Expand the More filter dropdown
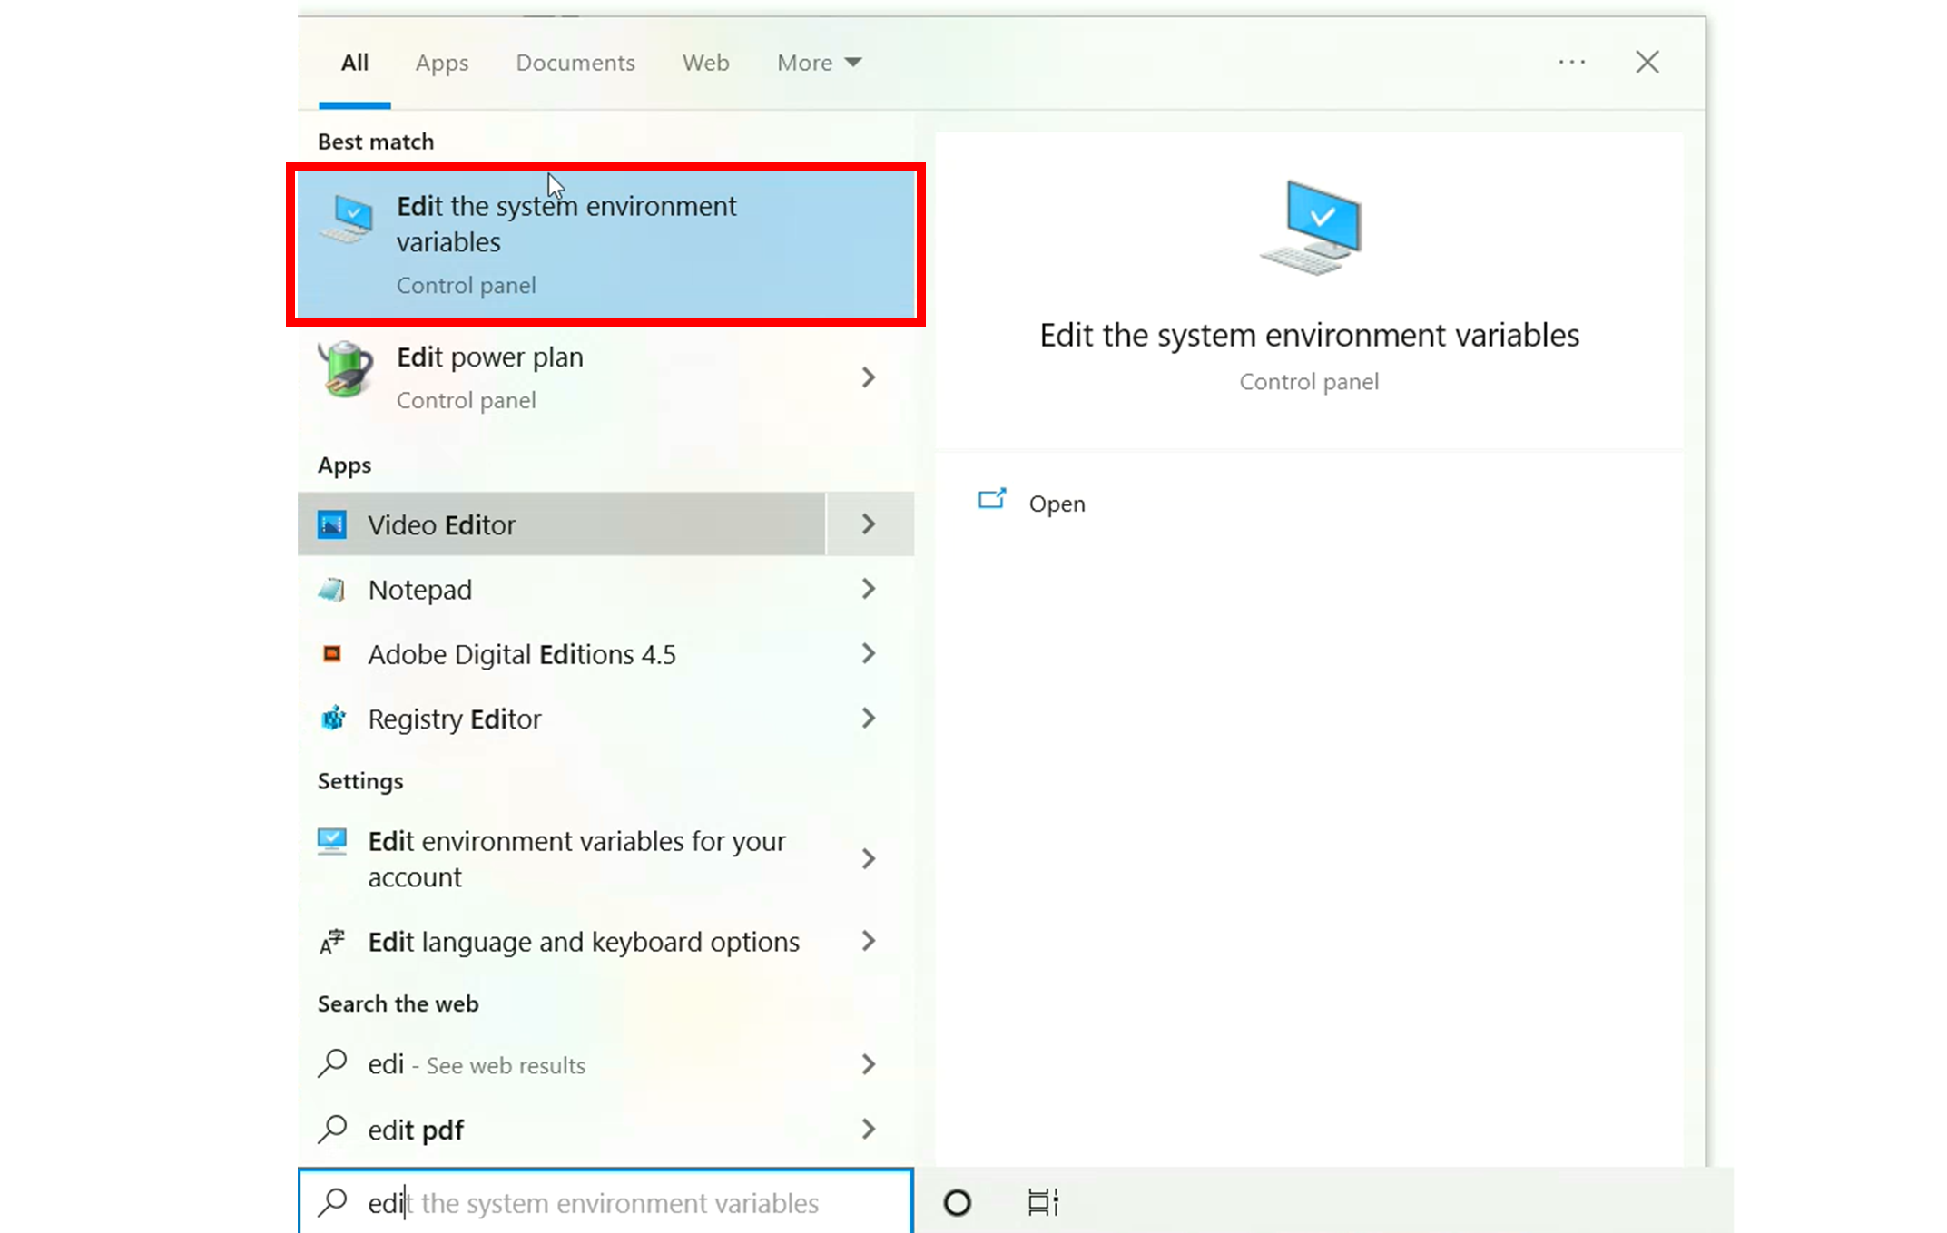The height and width of the screenshot is (1233, 1947). coord(819,63)
